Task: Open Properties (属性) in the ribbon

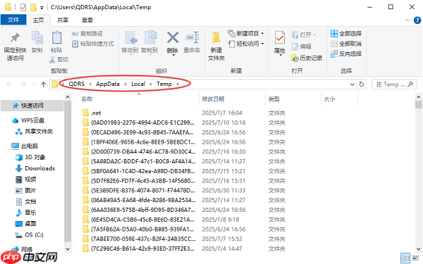Action: tap(280, 43)
